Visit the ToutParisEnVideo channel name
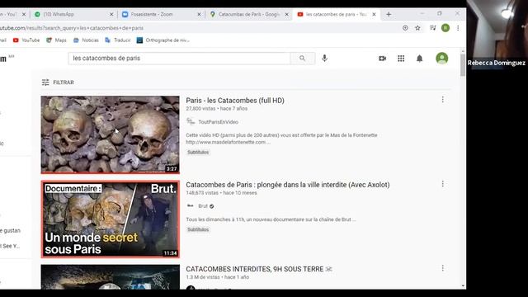 218,122
